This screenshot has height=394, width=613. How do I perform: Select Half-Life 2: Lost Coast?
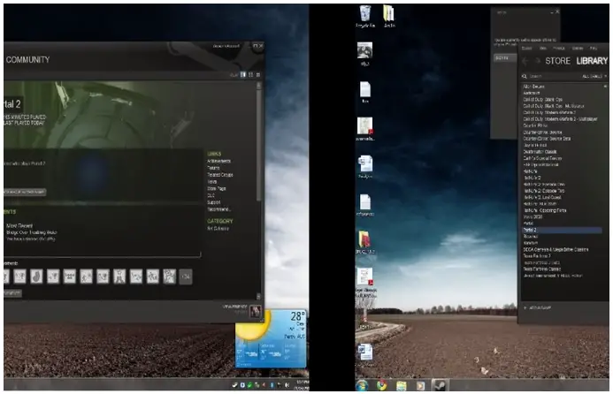pos(541,197)
